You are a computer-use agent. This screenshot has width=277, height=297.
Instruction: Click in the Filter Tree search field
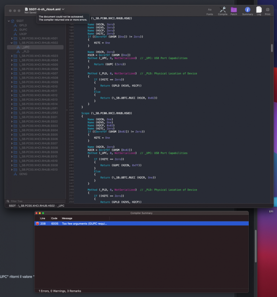(35, 201)
